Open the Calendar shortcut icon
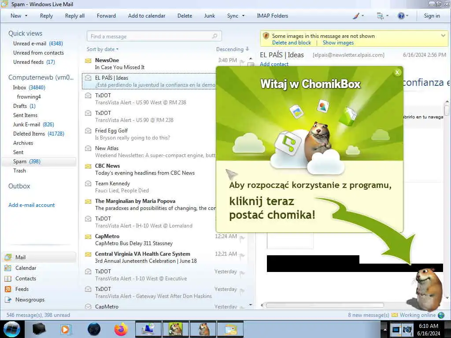The image size is (451, 338). pyautogui.click(x=8, y=268)
